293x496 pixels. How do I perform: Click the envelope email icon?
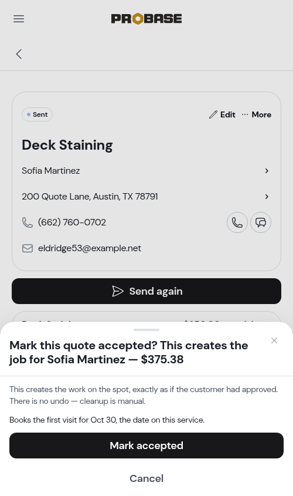pyautogui.click(x=28, y=248)
